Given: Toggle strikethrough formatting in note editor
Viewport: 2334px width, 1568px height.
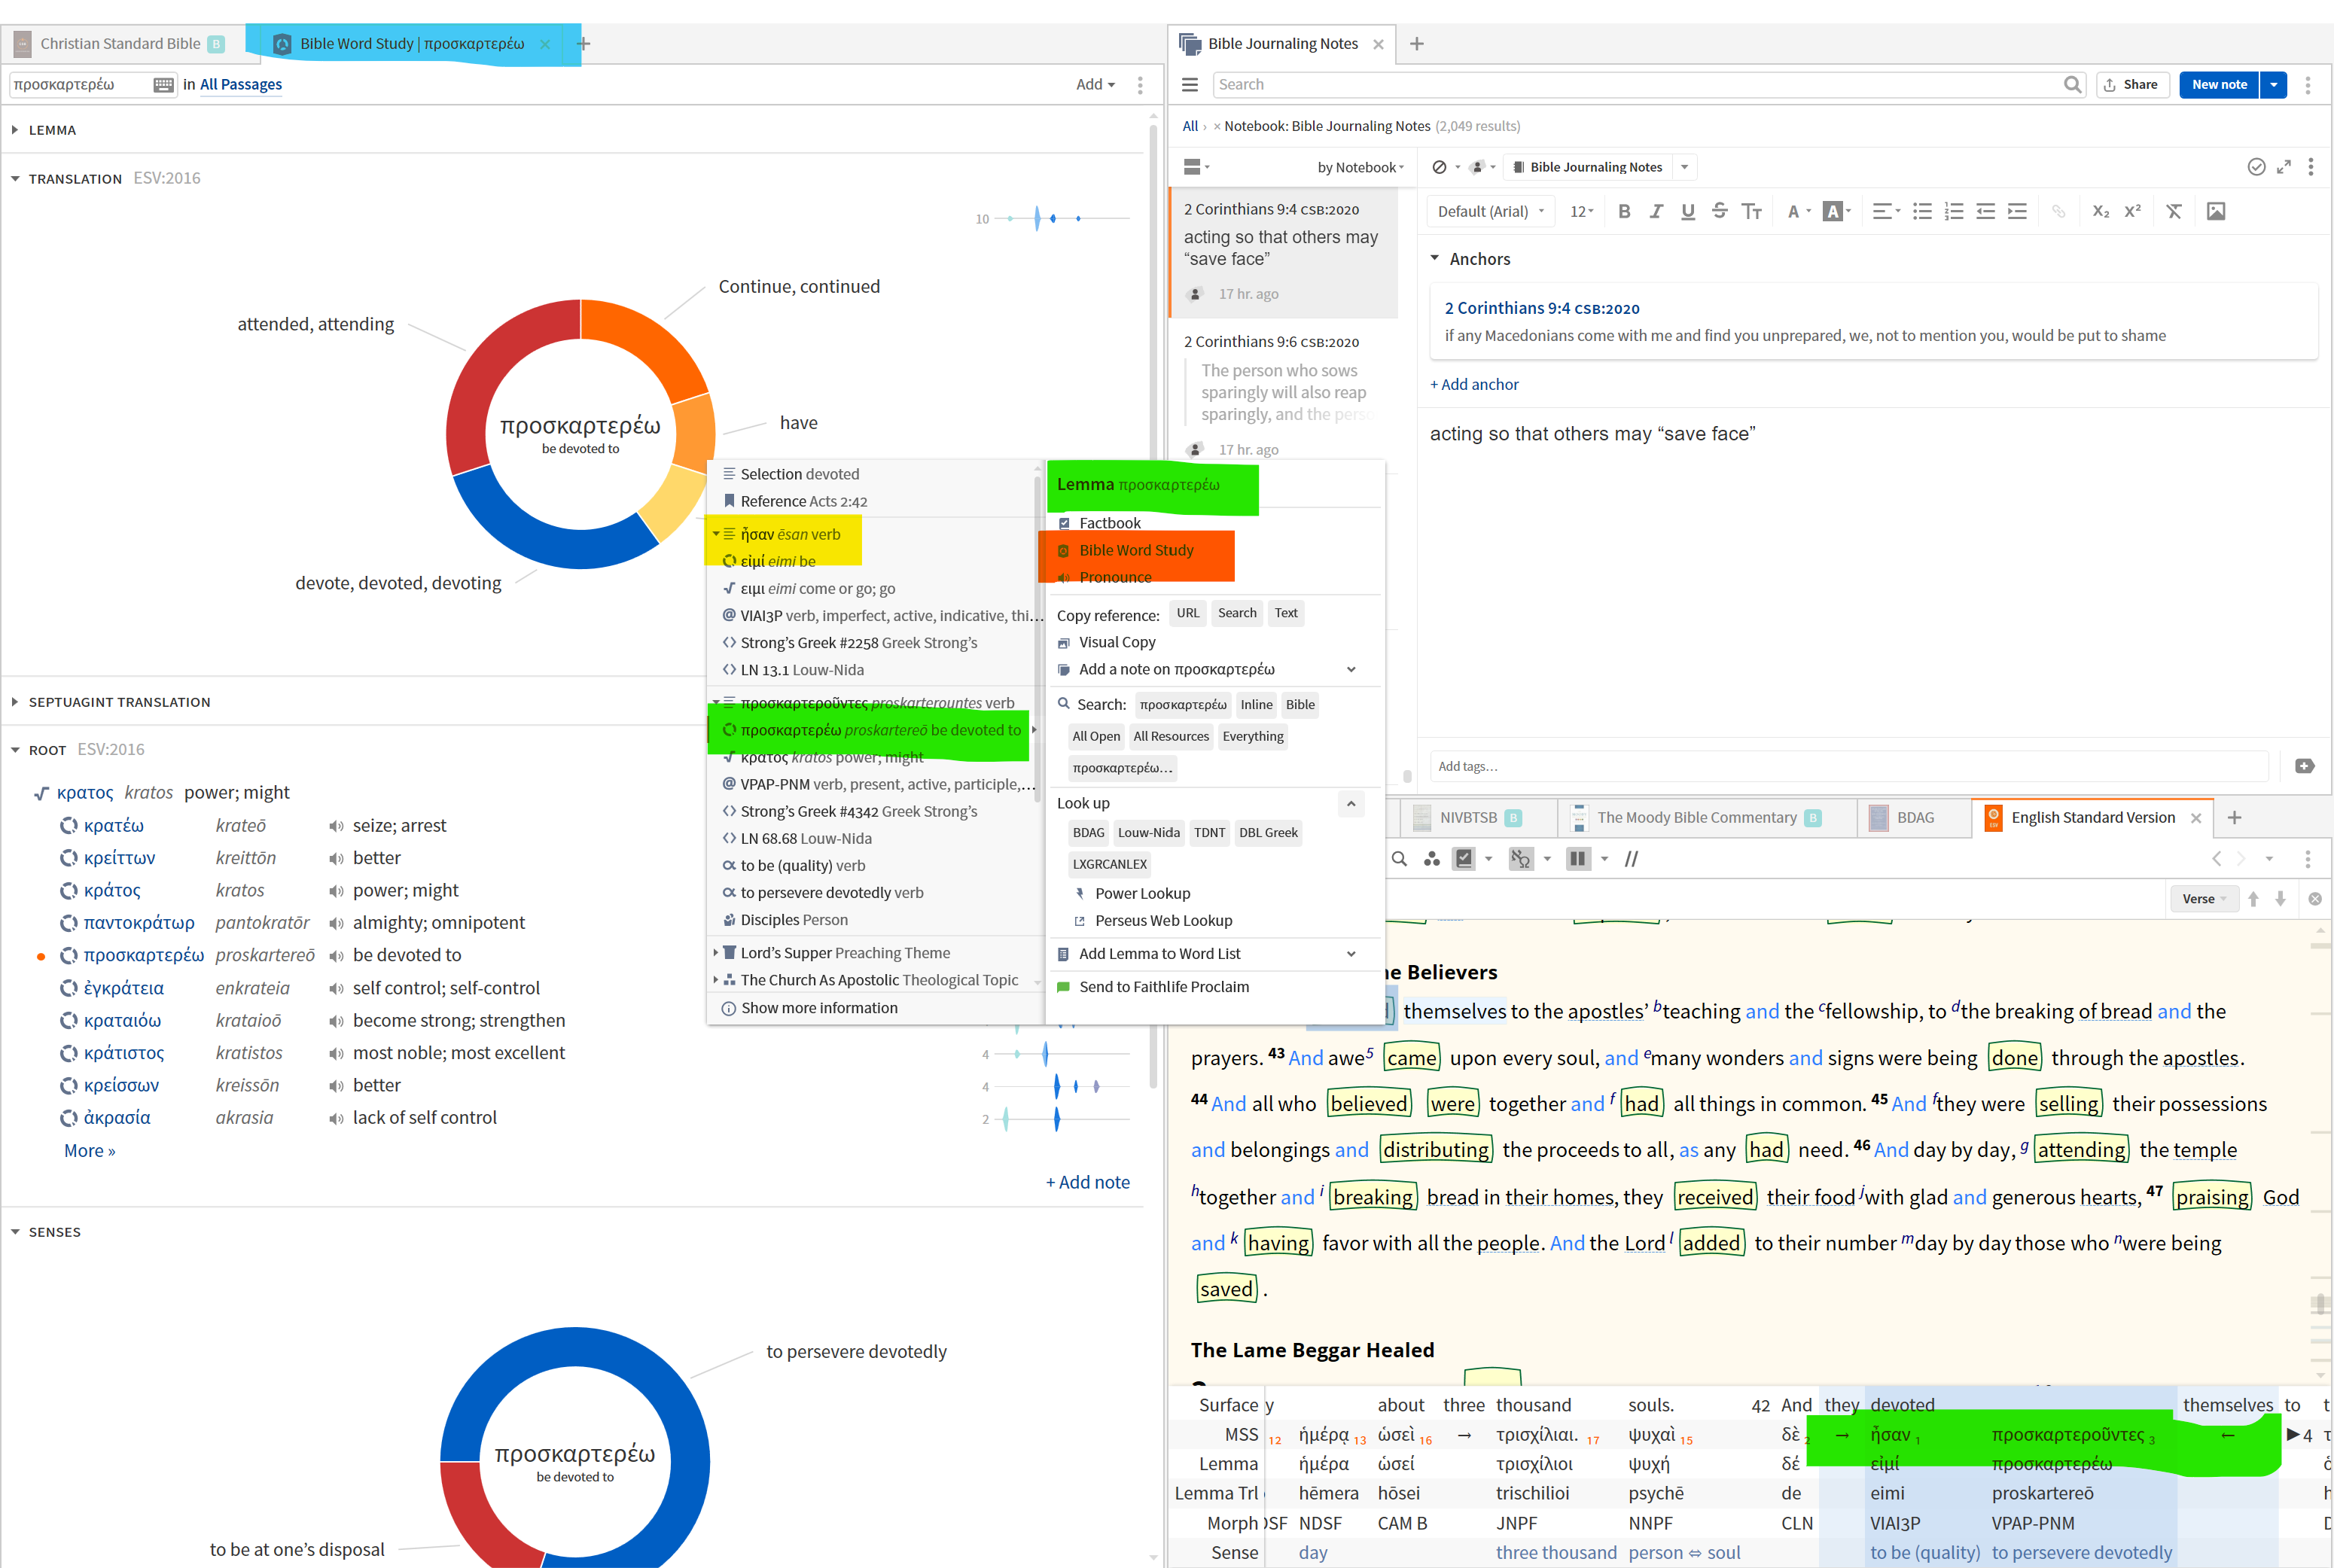Looking at the screenshot, I should coord(1719,211).
